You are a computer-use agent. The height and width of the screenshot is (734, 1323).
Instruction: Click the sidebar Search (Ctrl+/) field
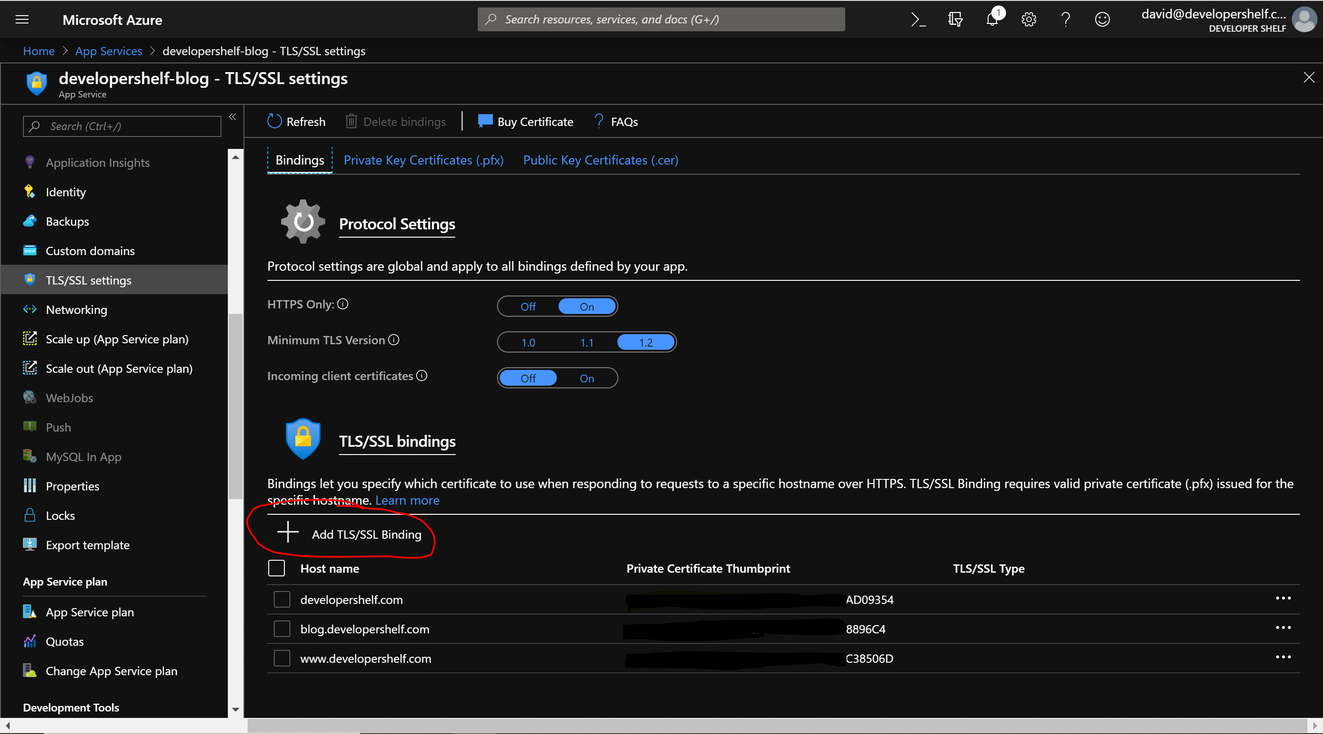[x=122, y=126]
